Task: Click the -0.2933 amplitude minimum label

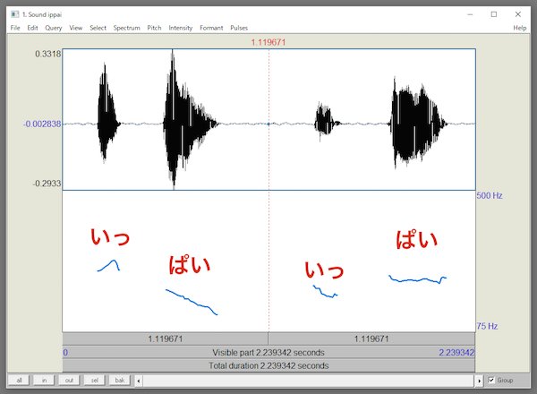Action: [x=47, y=184]
